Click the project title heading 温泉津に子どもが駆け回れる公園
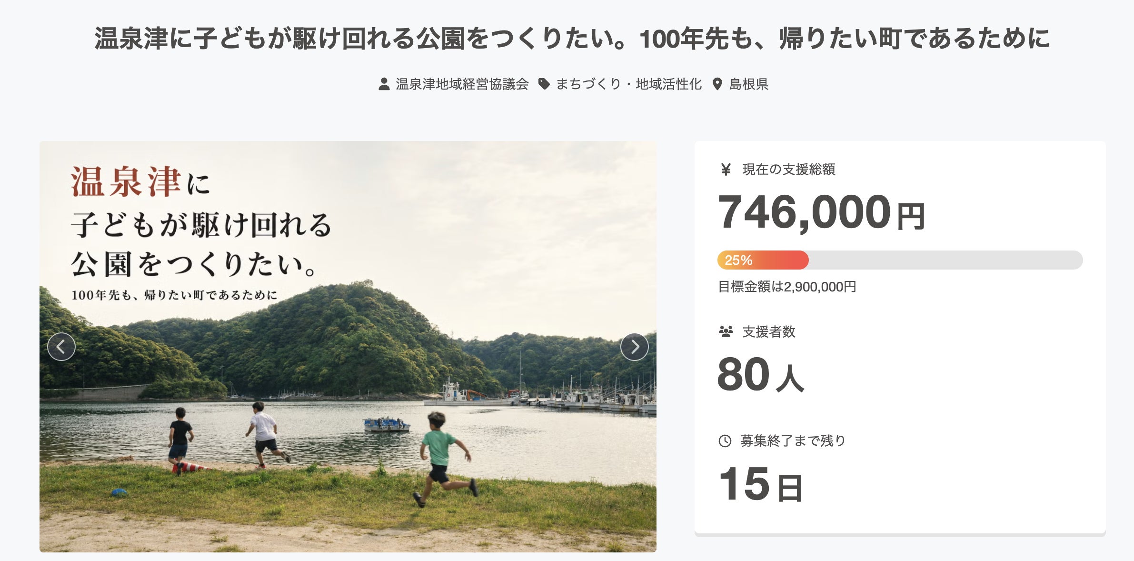 [x=572, y=39]
